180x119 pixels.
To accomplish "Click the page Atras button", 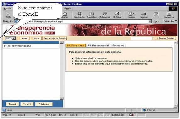I will click(x=23, y=38).
